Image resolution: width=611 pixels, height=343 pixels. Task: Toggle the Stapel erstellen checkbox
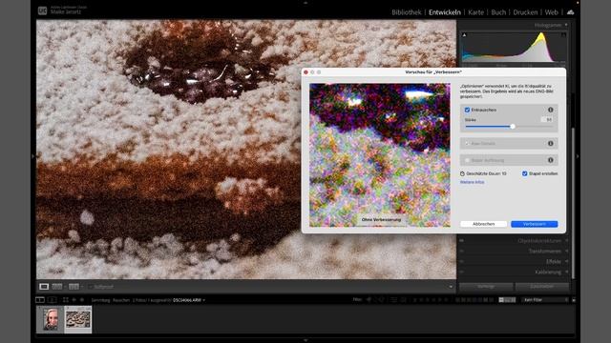point(525,173)
